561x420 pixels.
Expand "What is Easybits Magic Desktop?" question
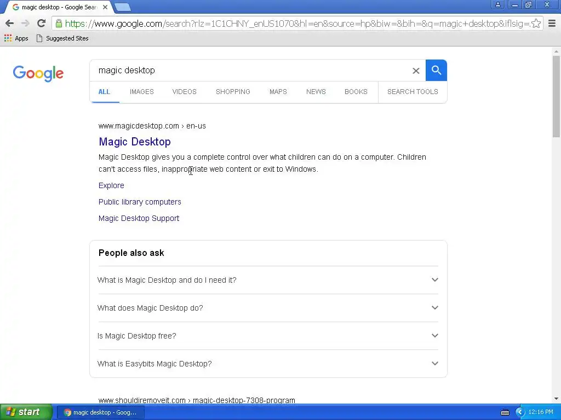(x=268, y=364)
